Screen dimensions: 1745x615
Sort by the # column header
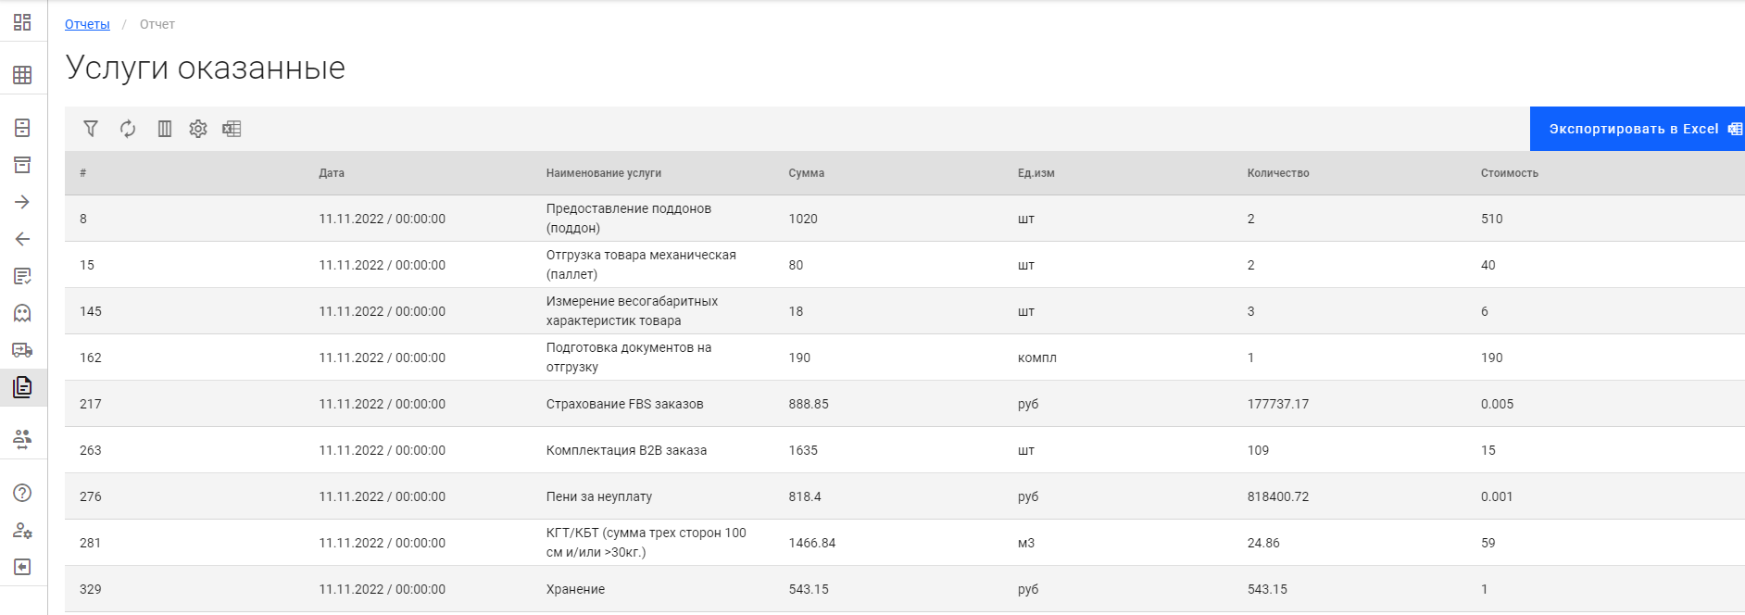[83, 173]
